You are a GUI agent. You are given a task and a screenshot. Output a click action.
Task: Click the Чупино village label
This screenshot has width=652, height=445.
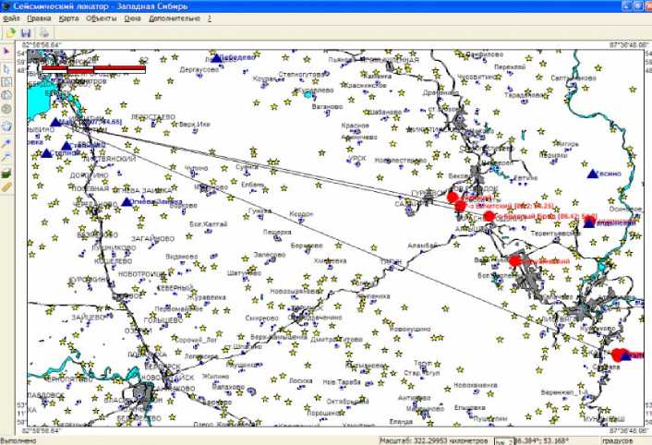pos(197,168)
